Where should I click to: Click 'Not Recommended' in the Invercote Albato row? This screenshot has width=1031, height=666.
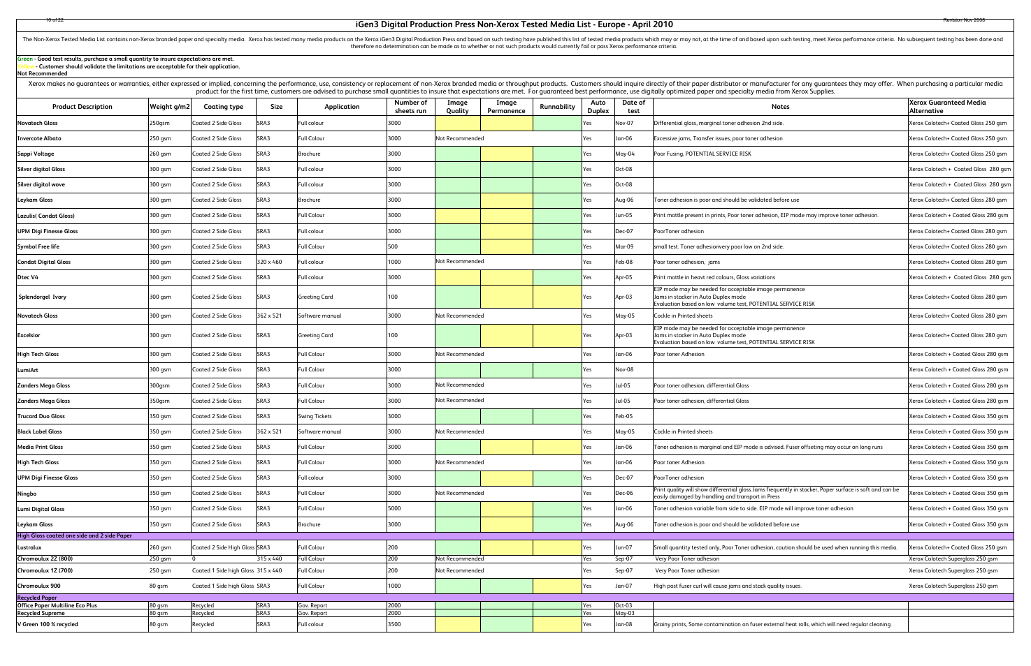459,138
